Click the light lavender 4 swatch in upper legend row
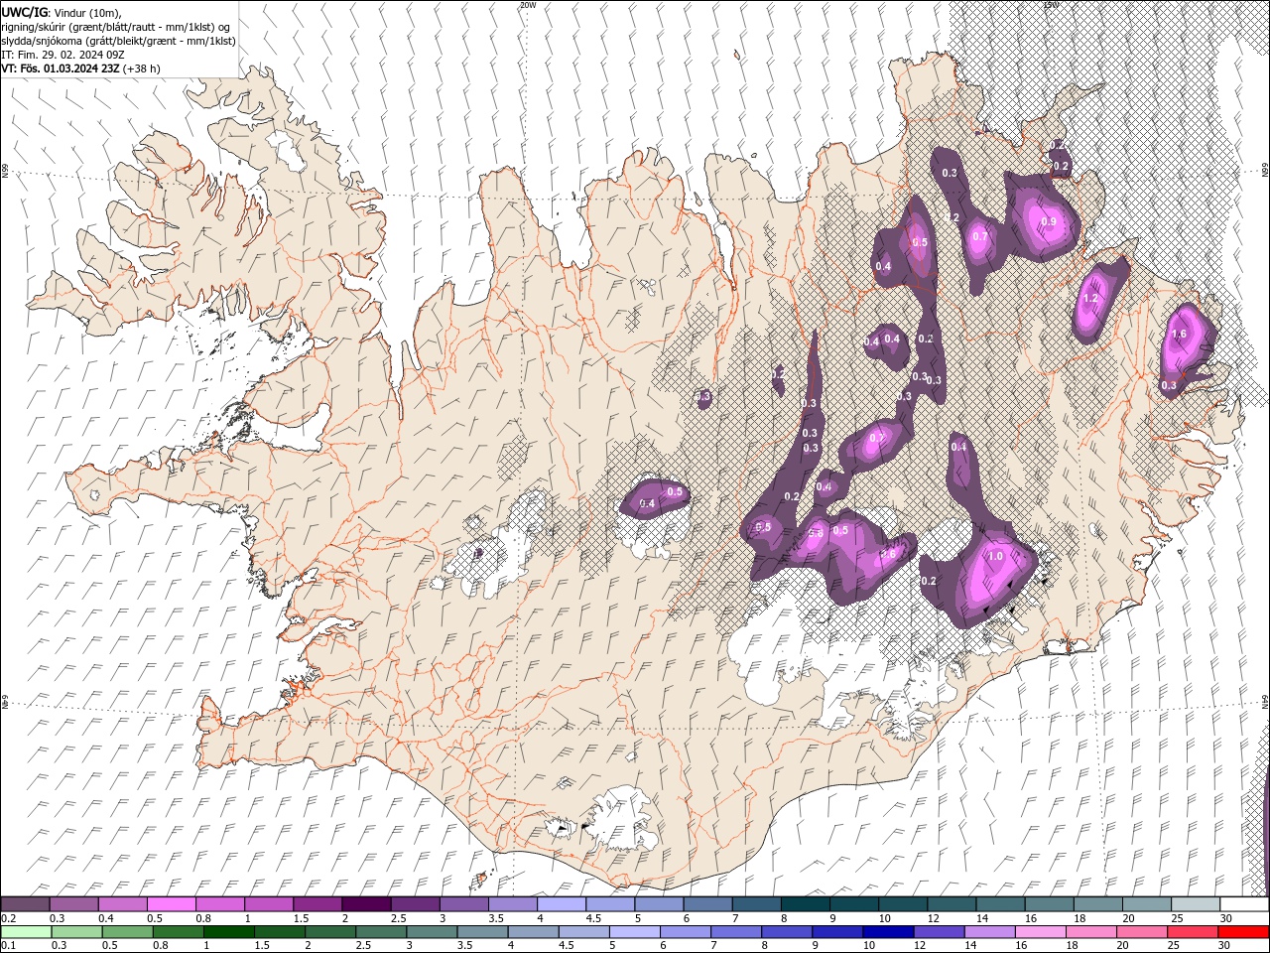Image resolution: width=1270 pixels, height=953 pixels. tap(561, 904)
